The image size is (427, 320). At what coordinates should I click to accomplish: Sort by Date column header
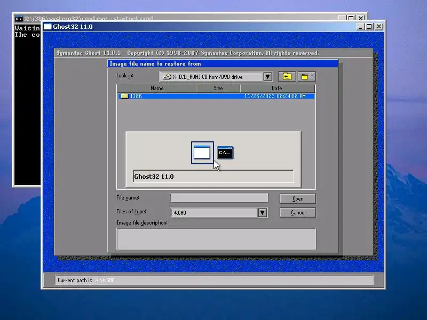pos(277,88)
